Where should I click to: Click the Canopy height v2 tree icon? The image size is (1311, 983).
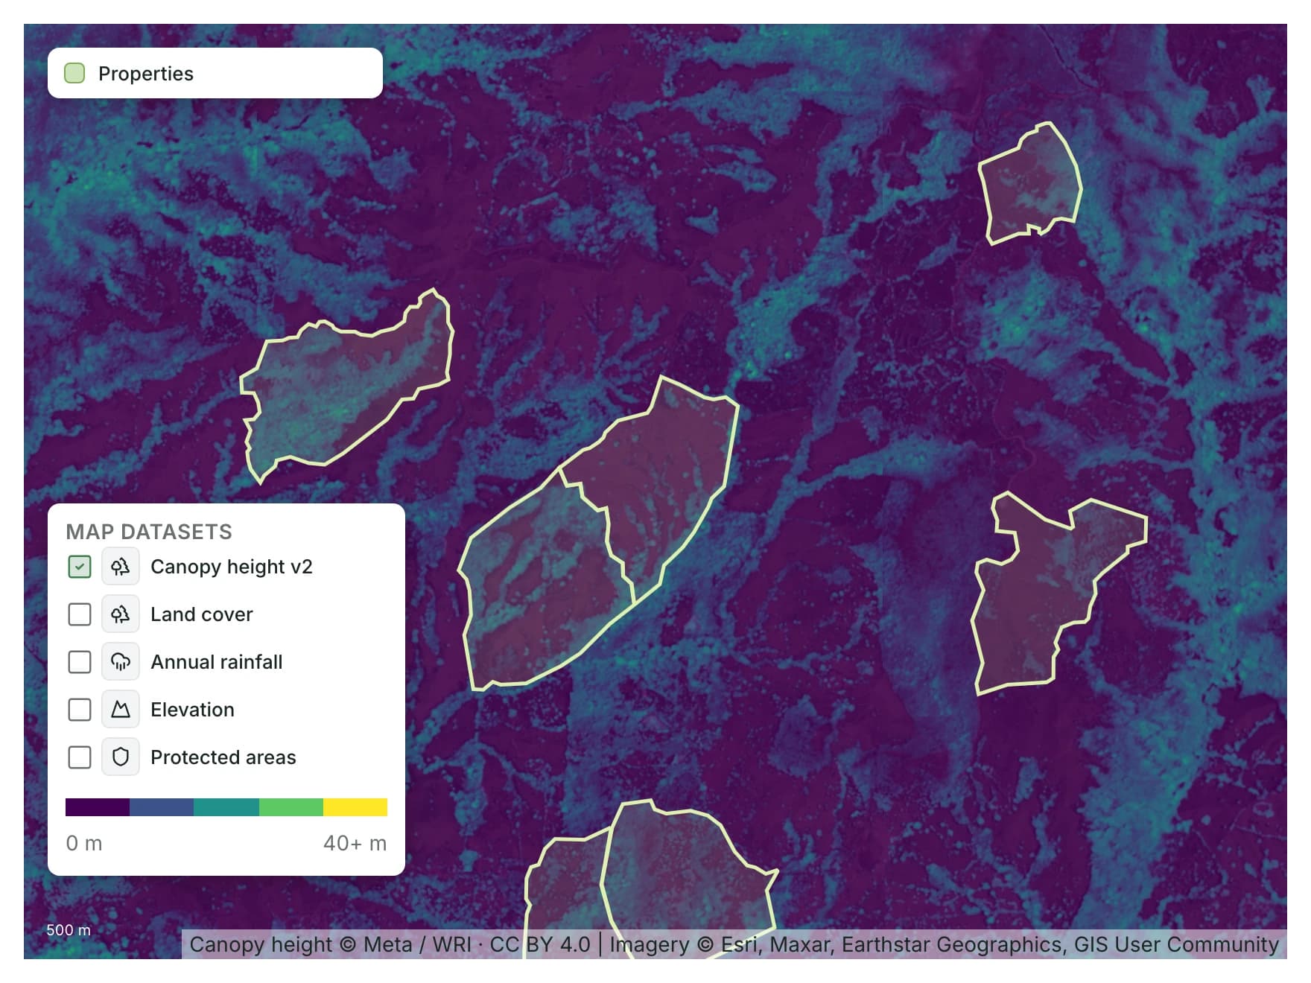(121, 567)
